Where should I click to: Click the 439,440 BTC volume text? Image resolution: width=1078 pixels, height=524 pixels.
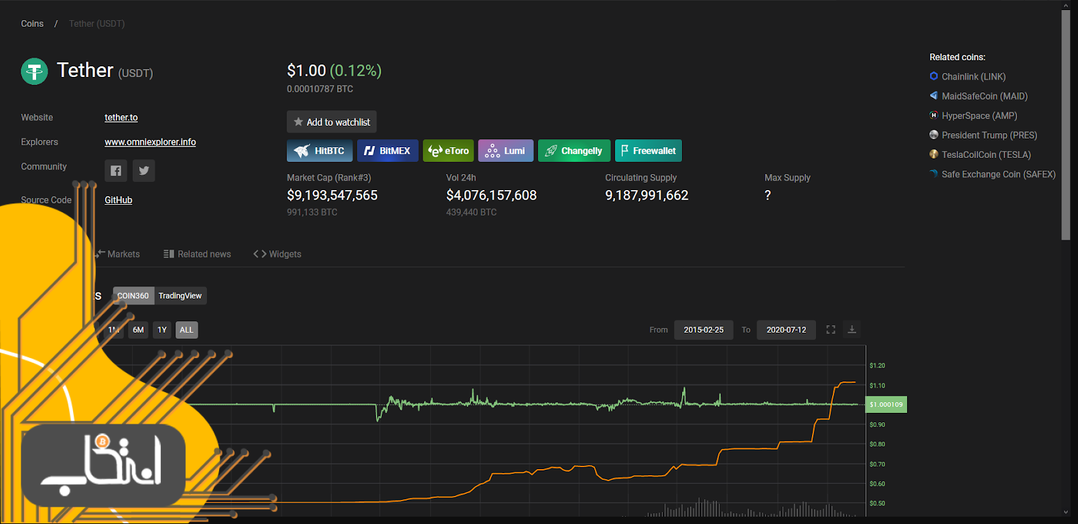[x=472, y=212]
